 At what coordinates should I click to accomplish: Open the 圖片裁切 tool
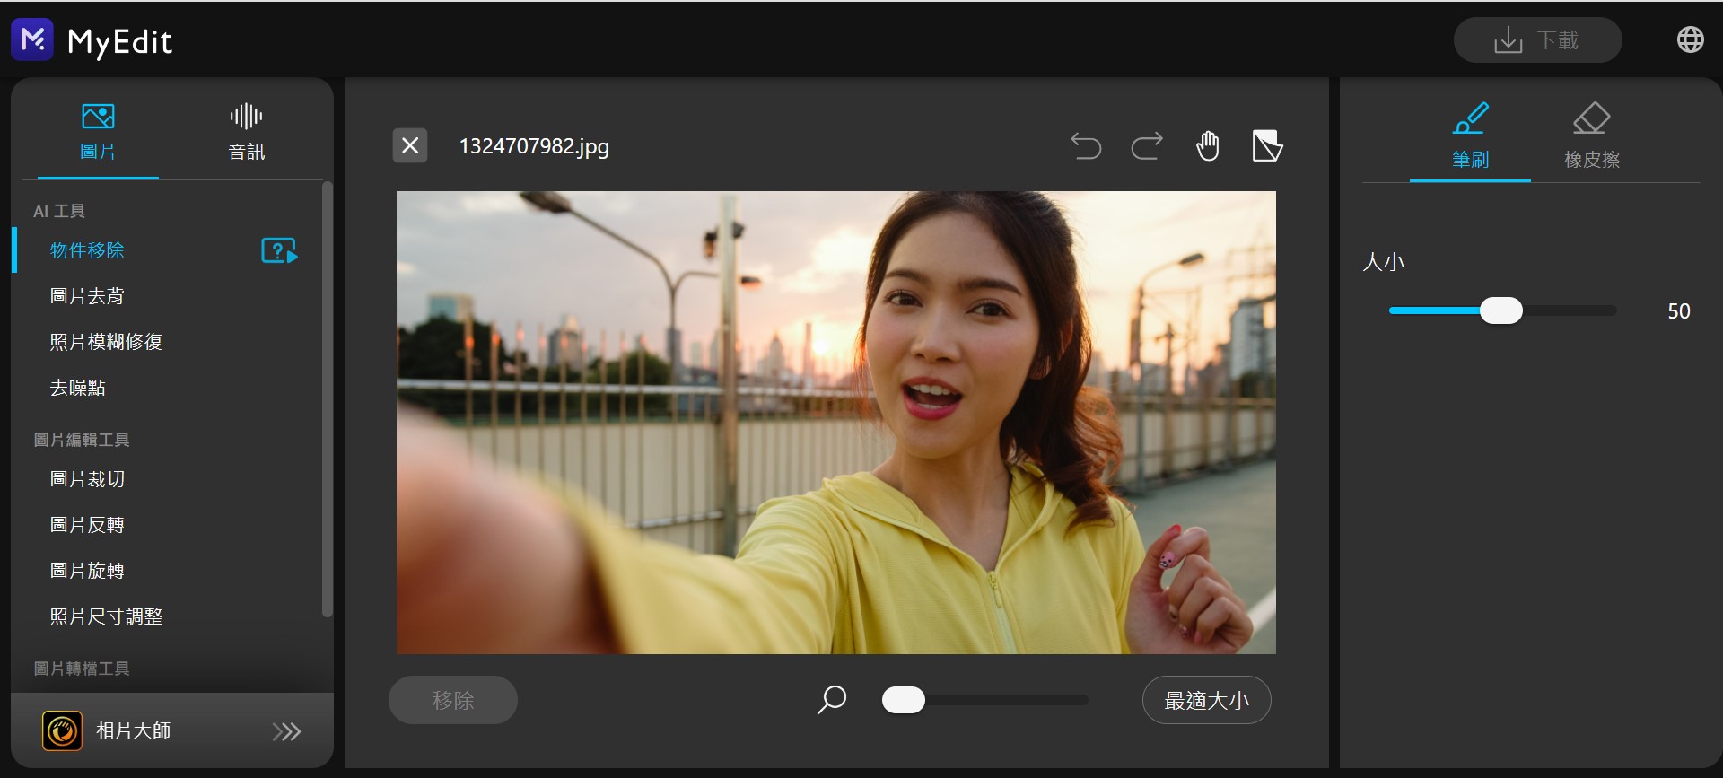87,479
